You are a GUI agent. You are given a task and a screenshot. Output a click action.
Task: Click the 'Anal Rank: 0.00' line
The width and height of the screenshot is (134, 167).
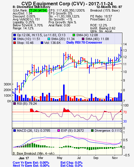pyautogui.click(x=59, y=25)
